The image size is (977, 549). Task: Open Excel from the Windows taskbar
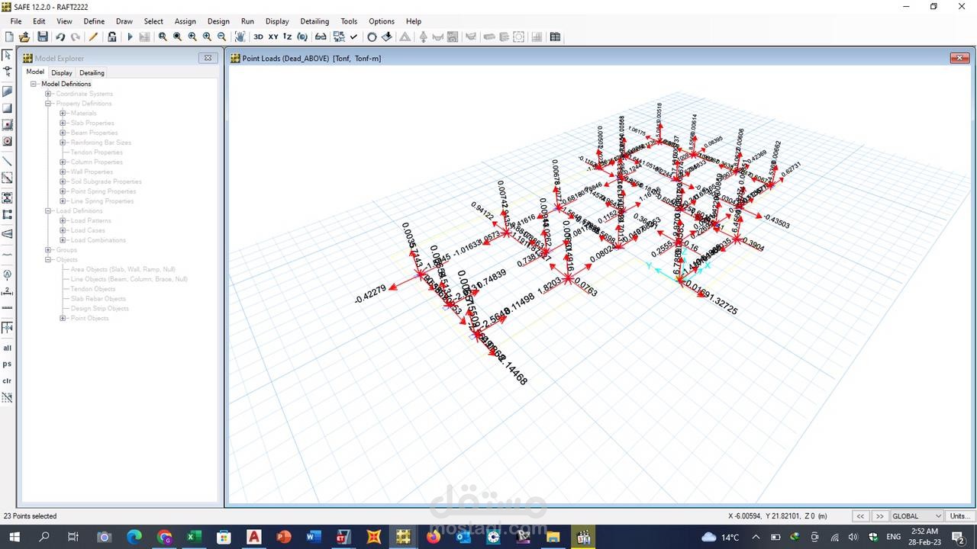[194, 538]
